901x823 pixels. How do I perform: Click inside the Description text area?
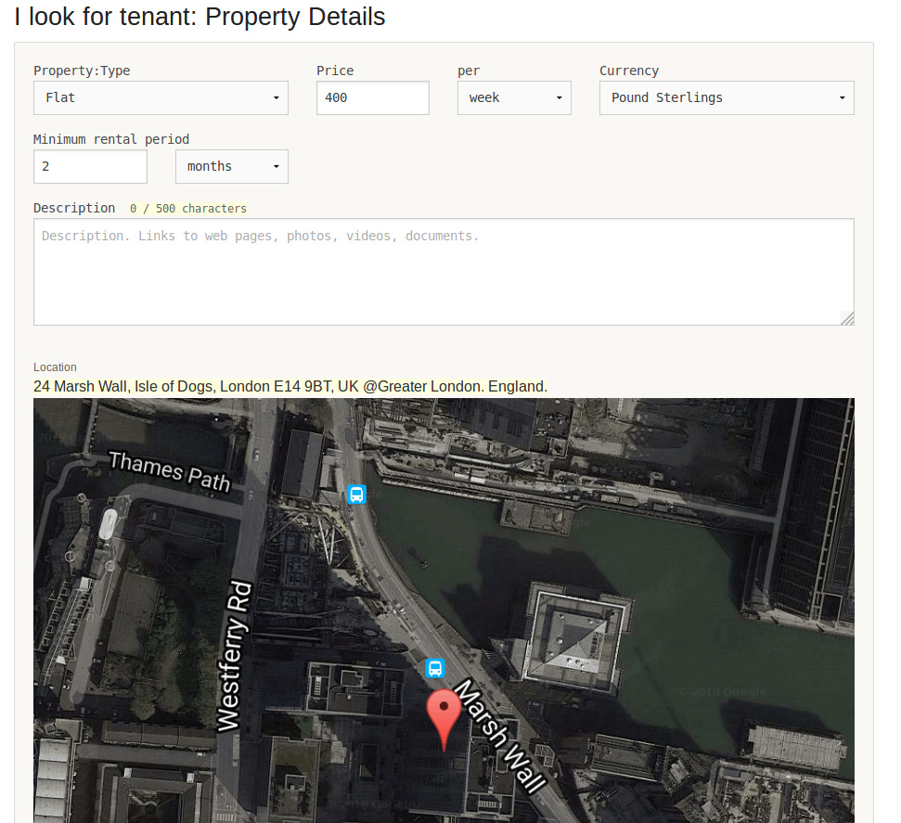click(443, 272)
